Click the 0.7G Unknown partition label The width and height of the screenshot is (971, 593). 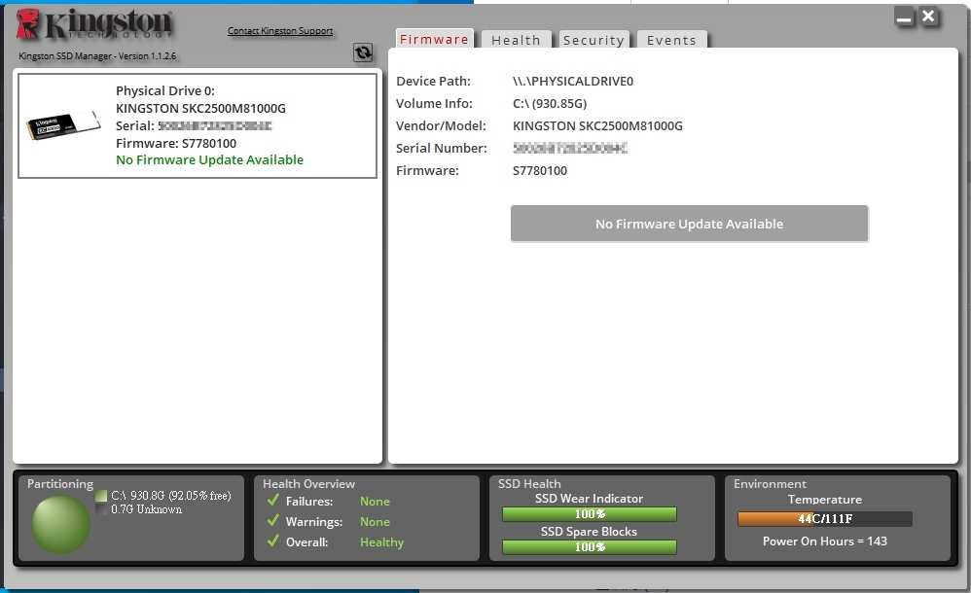[x=146, y=509]
